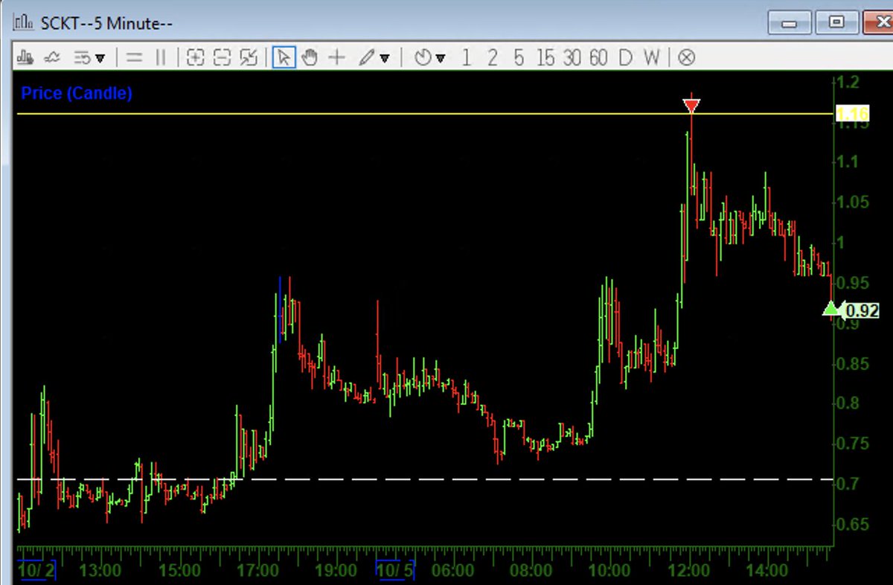This screenshot has height=585, width=893.
Task: Click the reset zoom icon
Action: pos(249,57)
